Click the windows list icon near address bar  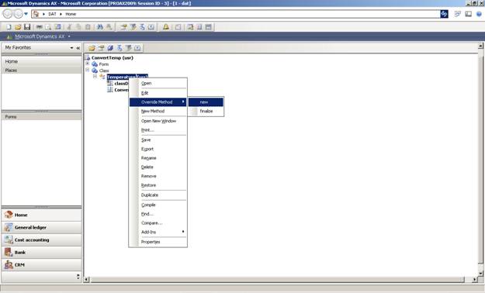[458, 14]
